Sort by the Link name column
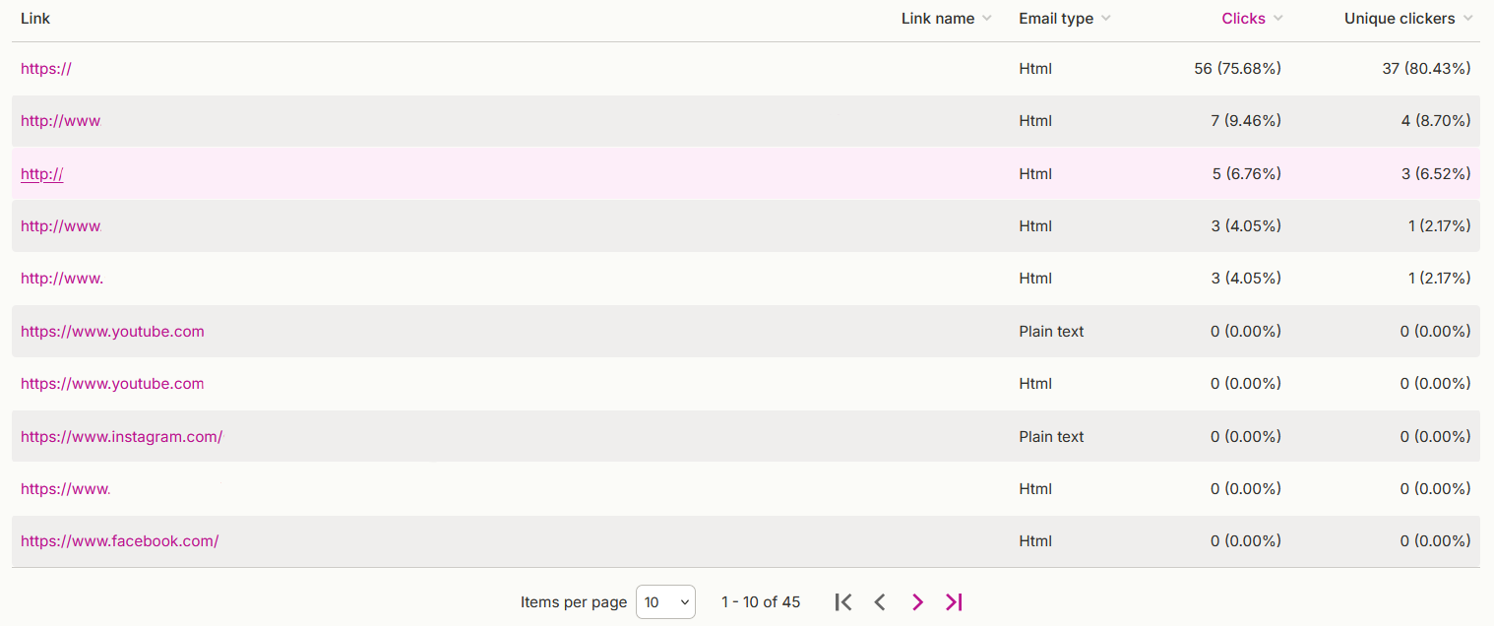Screen dimensions: 1494x626 click(947, 19)
